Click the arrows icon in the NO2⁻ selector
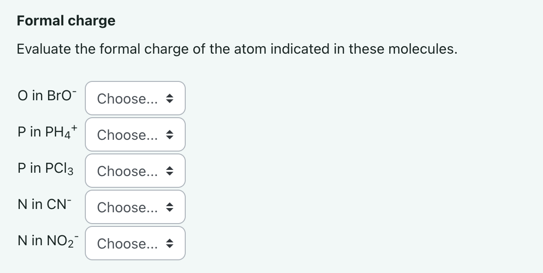543x273 pixels. [170, 243]
